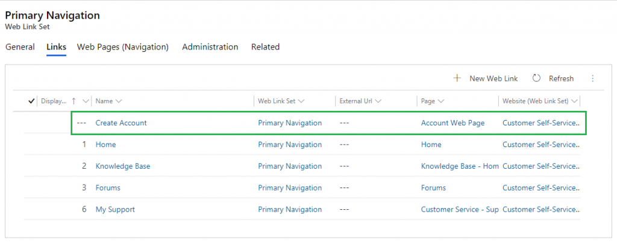The width and height of the screenshot is (617, 246).
Task: Open the Knowledge Base web link
Action: tap(123, 166)
